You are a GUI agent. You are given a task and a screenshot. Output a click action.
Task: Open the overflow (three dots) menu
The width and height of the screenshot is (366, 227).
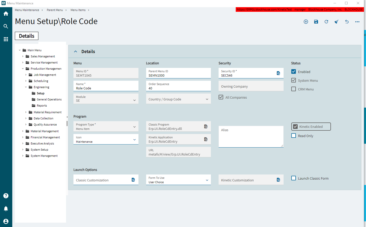click(357, 22)
